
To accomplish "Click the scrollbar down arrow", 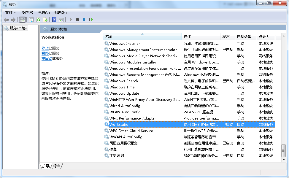I will click(283, 160).
